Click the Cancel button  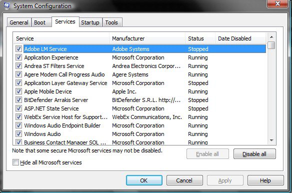(184, 180)
